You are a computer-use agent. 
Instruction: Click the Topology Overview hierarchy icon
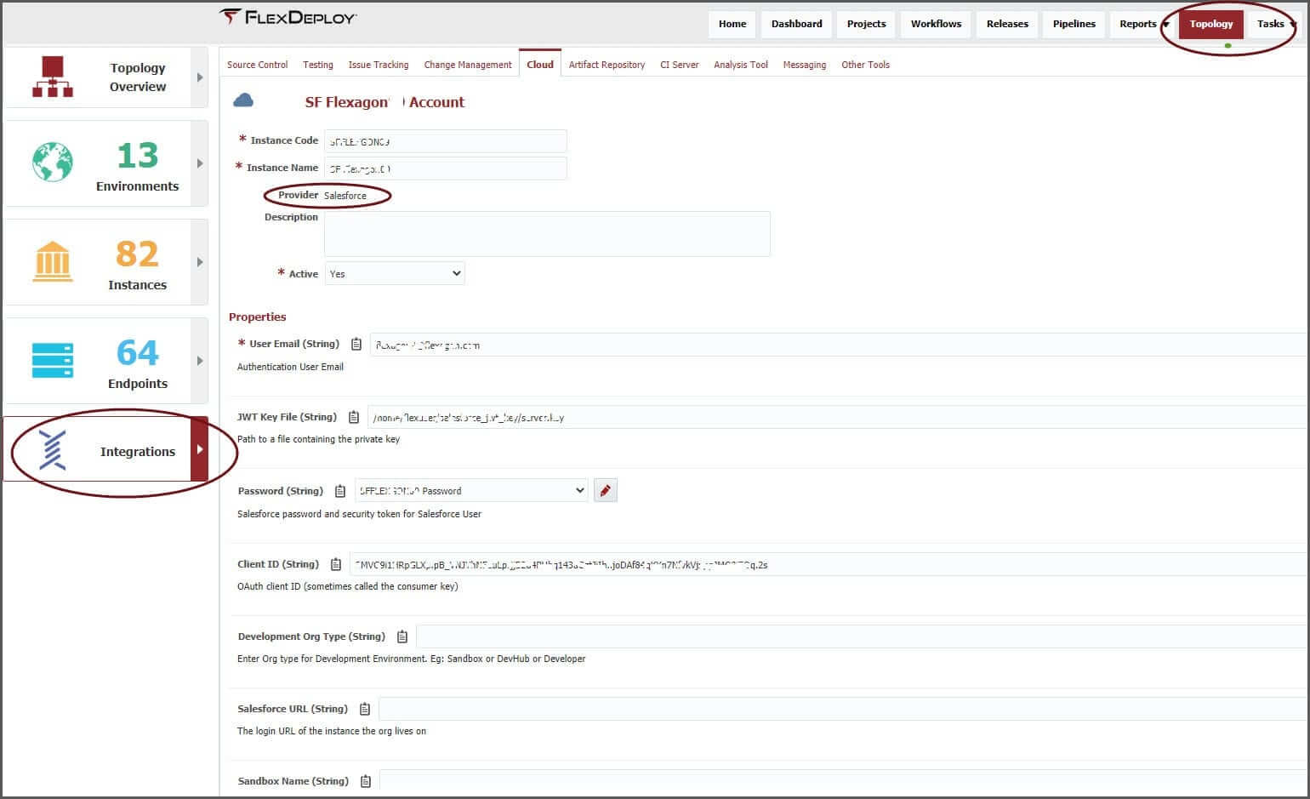[x=52, y=77]
